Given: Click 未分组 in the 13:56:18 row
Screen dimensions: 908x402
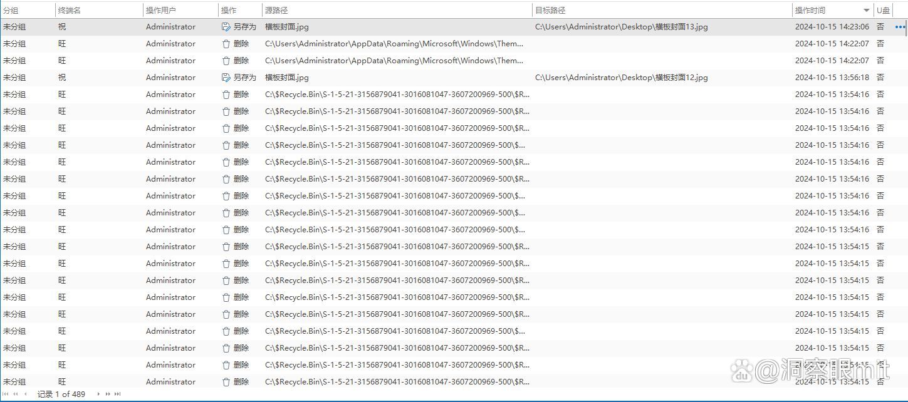Looking at the screenshot, I should click(x=14, y=78).
